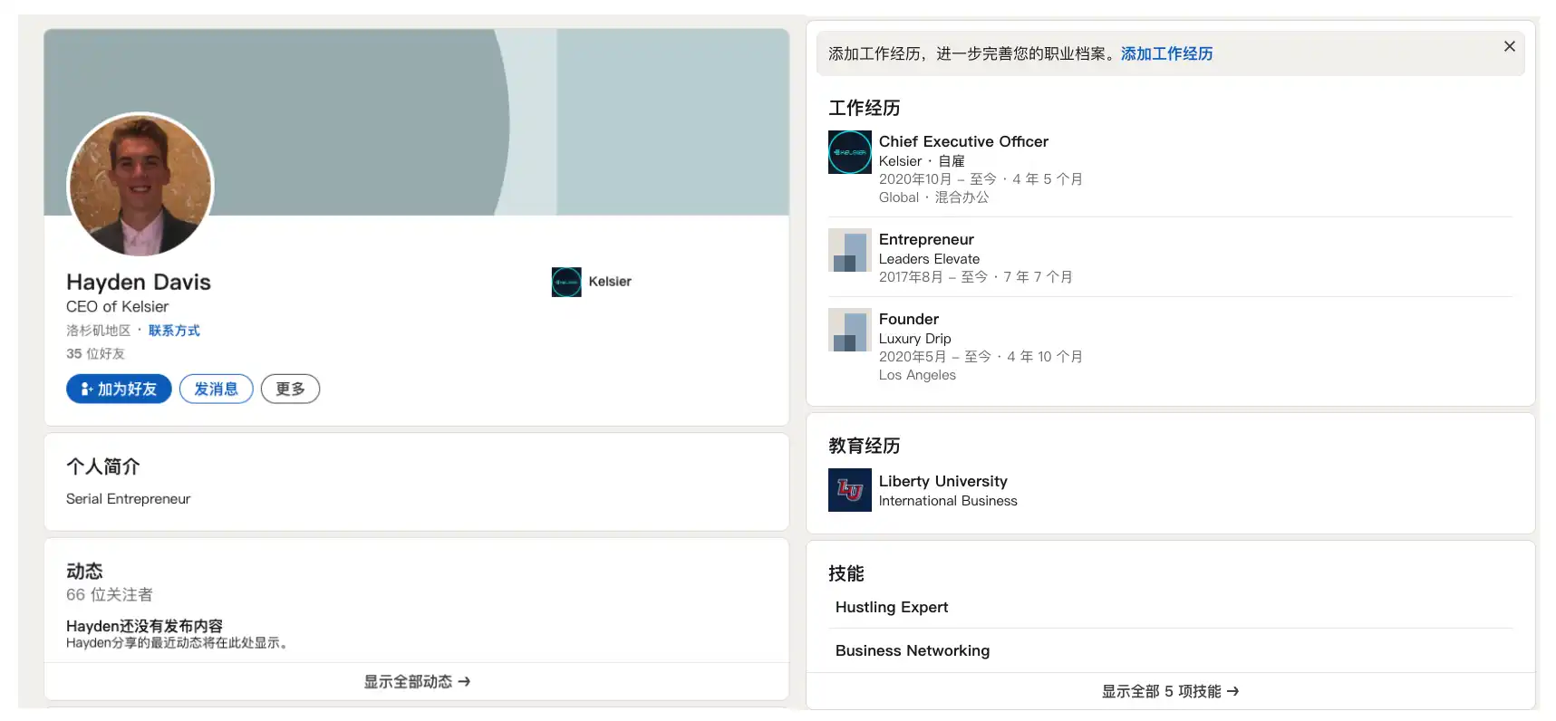This screenshot has height=721, width=1556.
Task: Click the Liberty University logo
Action: click(x=849, y=490)
